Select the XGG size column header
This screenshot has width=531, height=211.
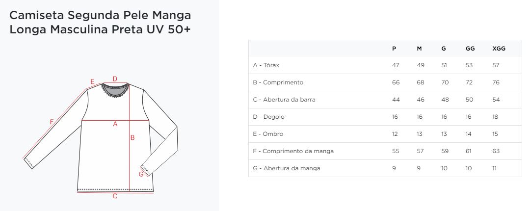pyautogui.click(x=499, y=49)
